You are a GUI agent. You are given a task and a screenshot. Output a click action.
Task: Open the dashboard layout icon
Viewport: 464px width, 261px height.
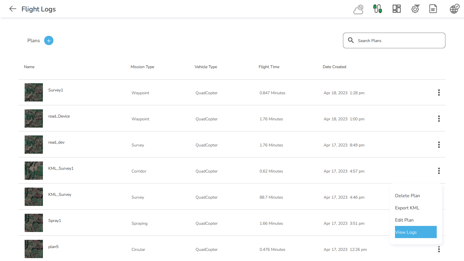pyautogui.click(x=396, y=9)
